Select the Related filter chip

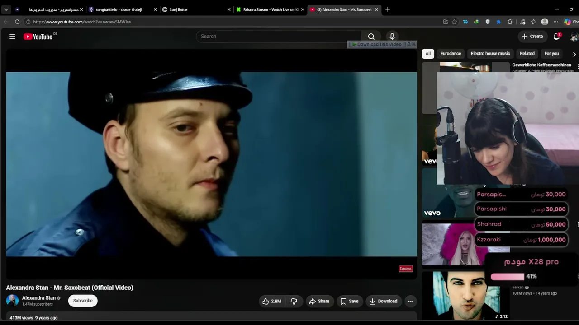[x=527, y=54]
